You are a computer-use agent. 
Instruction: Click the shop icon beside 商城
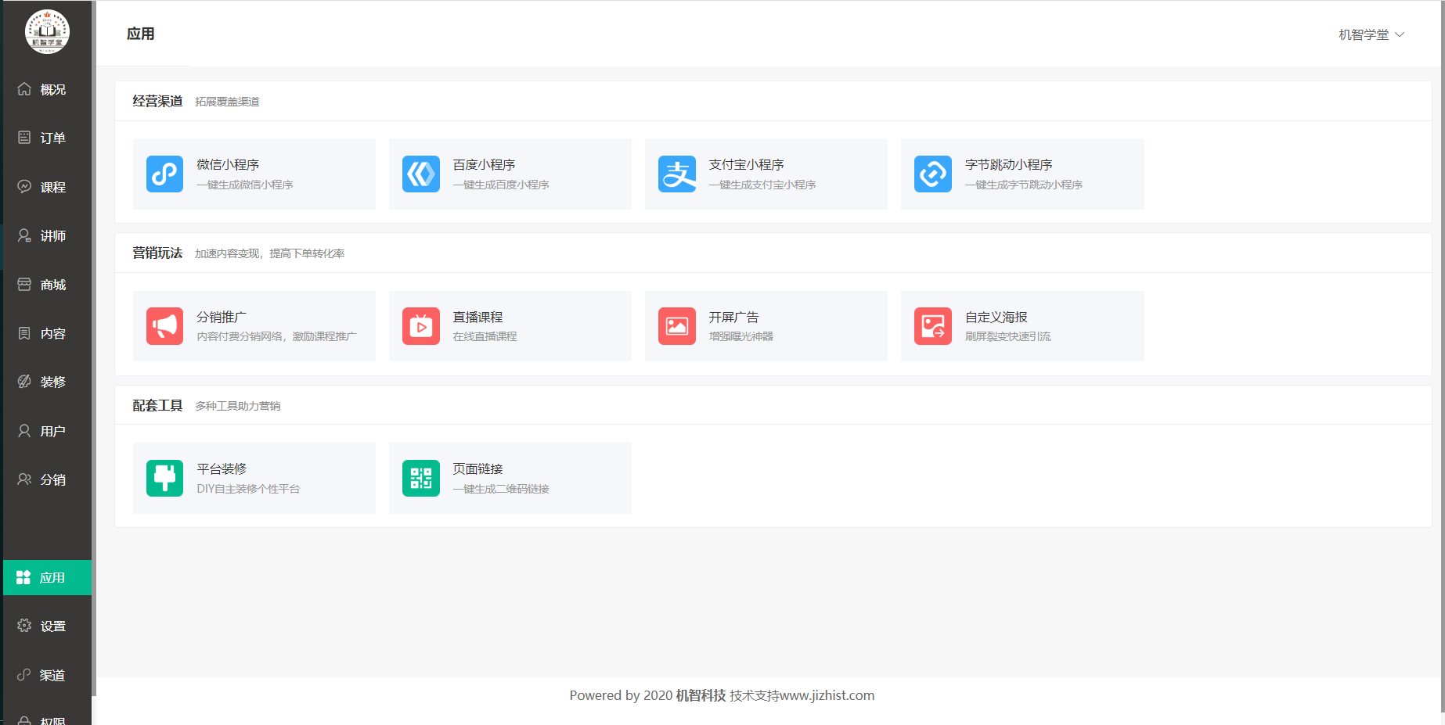[24, 285]
